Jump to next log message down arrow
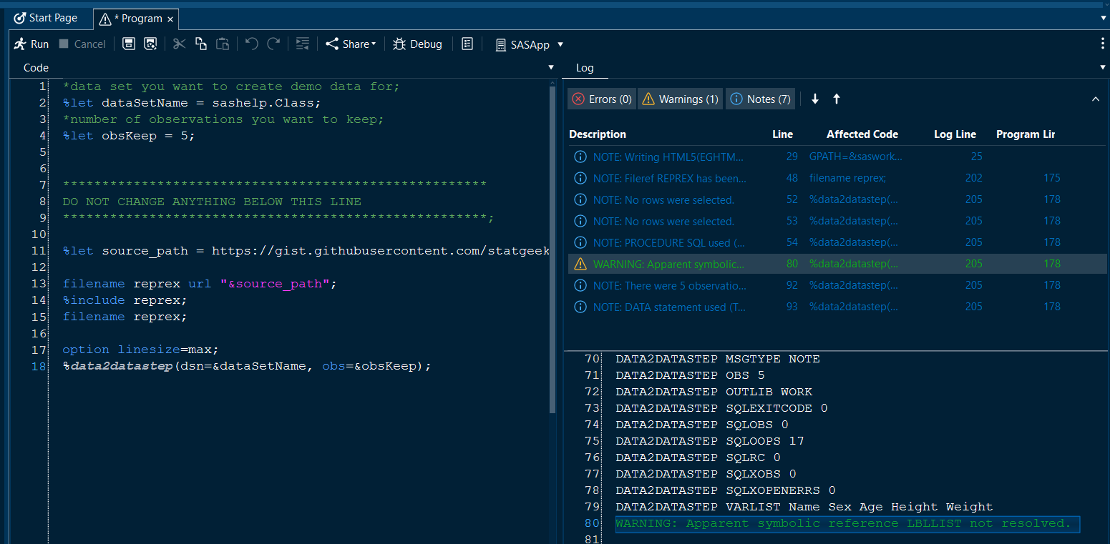 [x=814, y=99]
